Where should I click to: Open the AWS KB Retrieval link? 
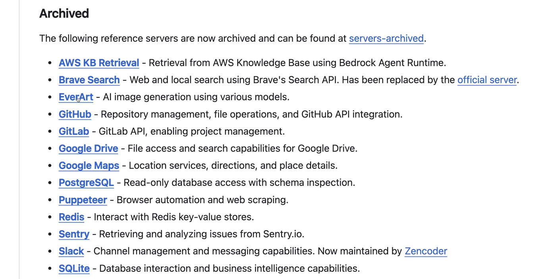99,63
